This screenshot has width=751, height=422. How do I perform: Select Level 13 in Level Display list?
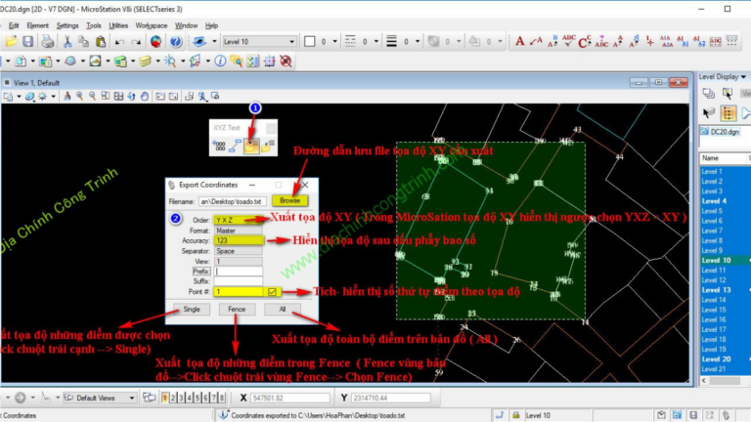(x=716, y=289)
